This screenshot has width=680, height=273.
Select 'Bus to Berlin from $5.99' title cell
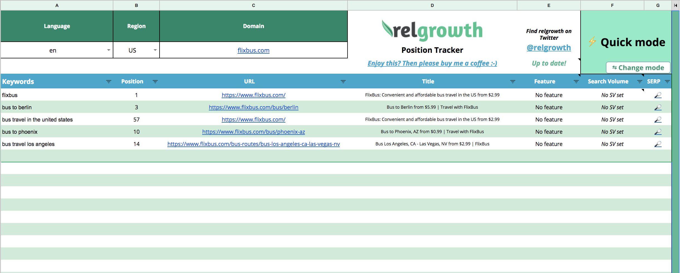click(x=432, y=107)
